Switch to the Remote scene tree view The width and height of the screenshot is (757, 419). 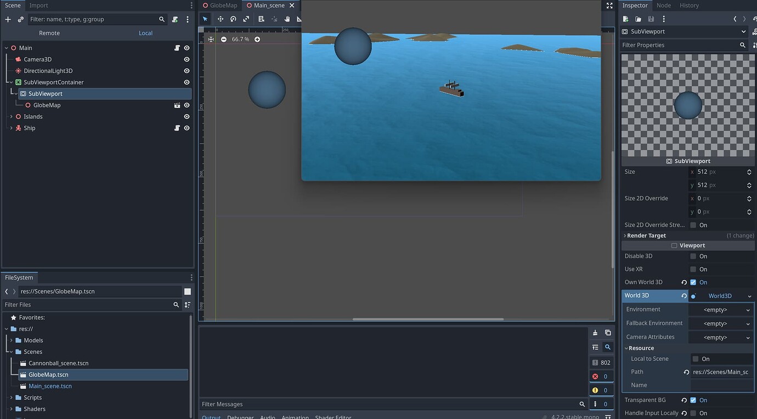49,33
